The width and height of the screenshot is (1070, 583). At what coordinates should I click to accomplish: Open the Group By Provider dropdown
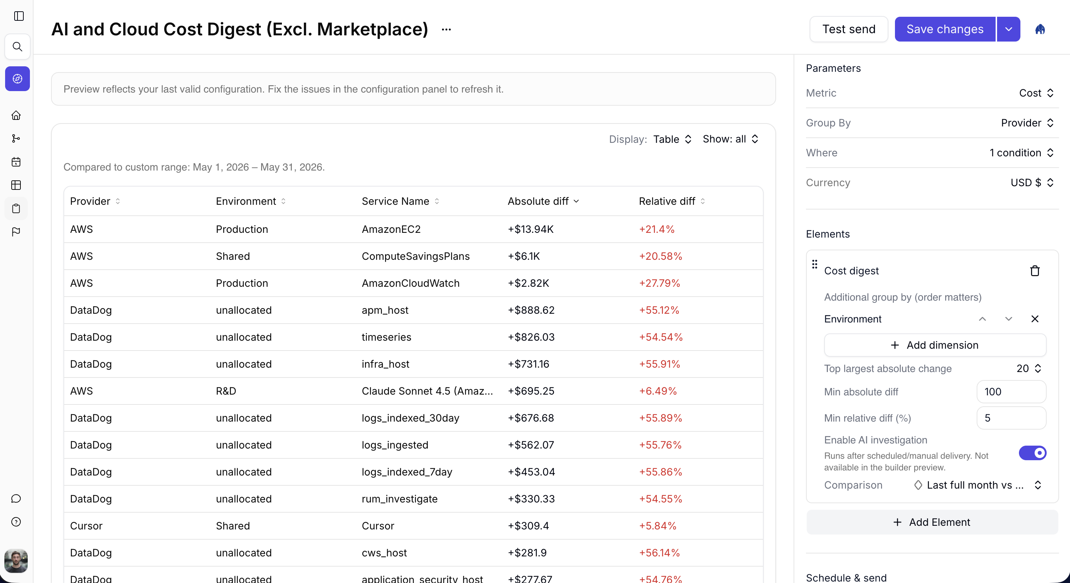coord(1027,123)
